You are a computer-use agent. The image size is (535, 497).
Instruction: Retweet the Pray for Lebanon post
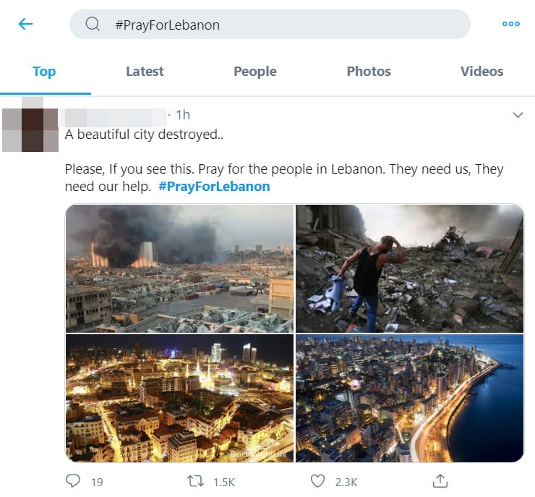pos(194,480)
